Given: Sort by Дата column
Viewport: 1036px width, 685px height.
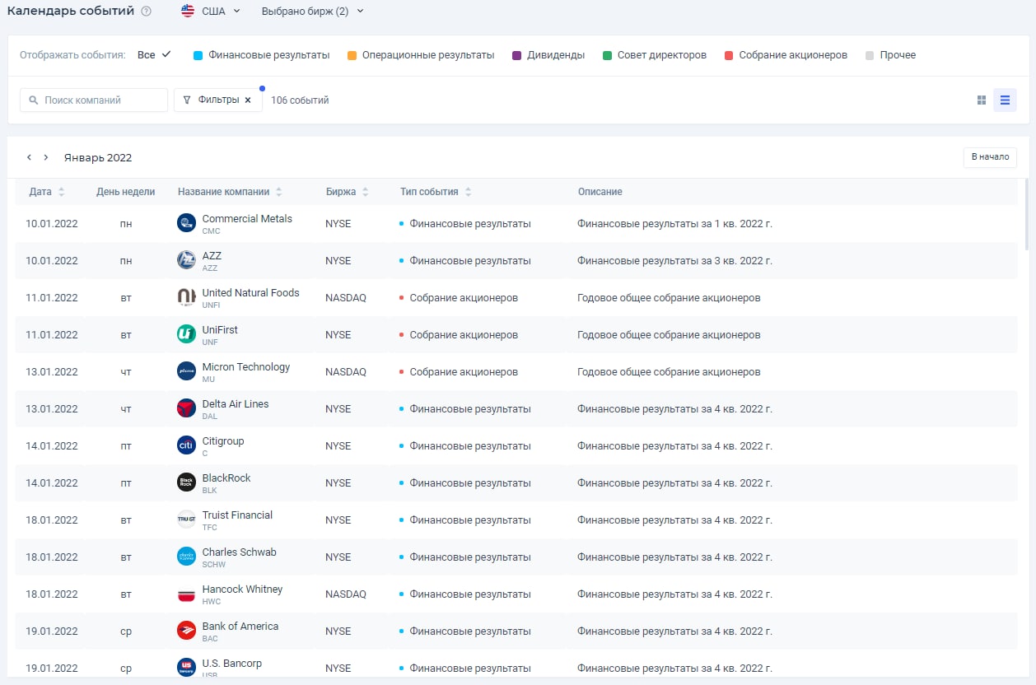Looking at the screenshot, I should click(47, 192).
